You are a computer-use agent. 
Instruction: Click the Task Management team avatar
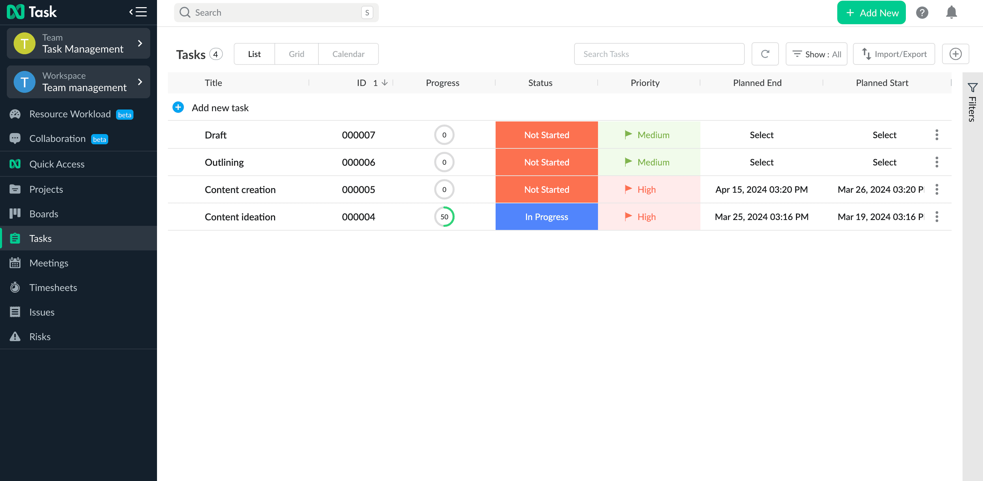click(x=25, y=43)
